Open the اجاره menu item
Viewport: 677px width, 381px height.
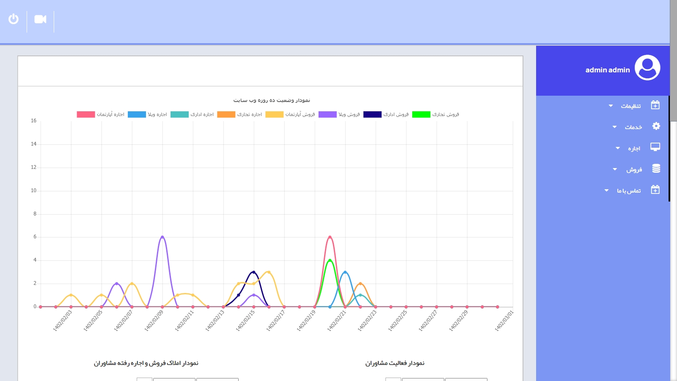[633, 149]
